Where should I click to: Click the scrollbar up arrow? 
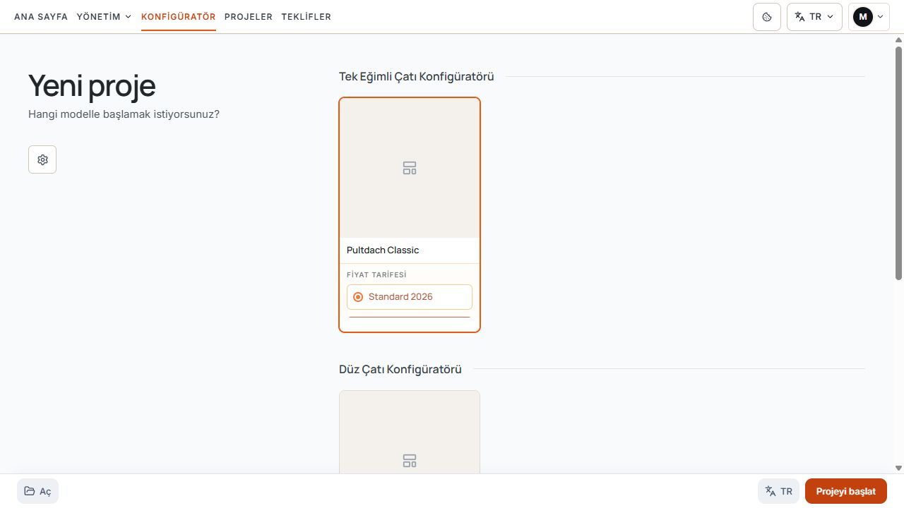pos(898,40)
